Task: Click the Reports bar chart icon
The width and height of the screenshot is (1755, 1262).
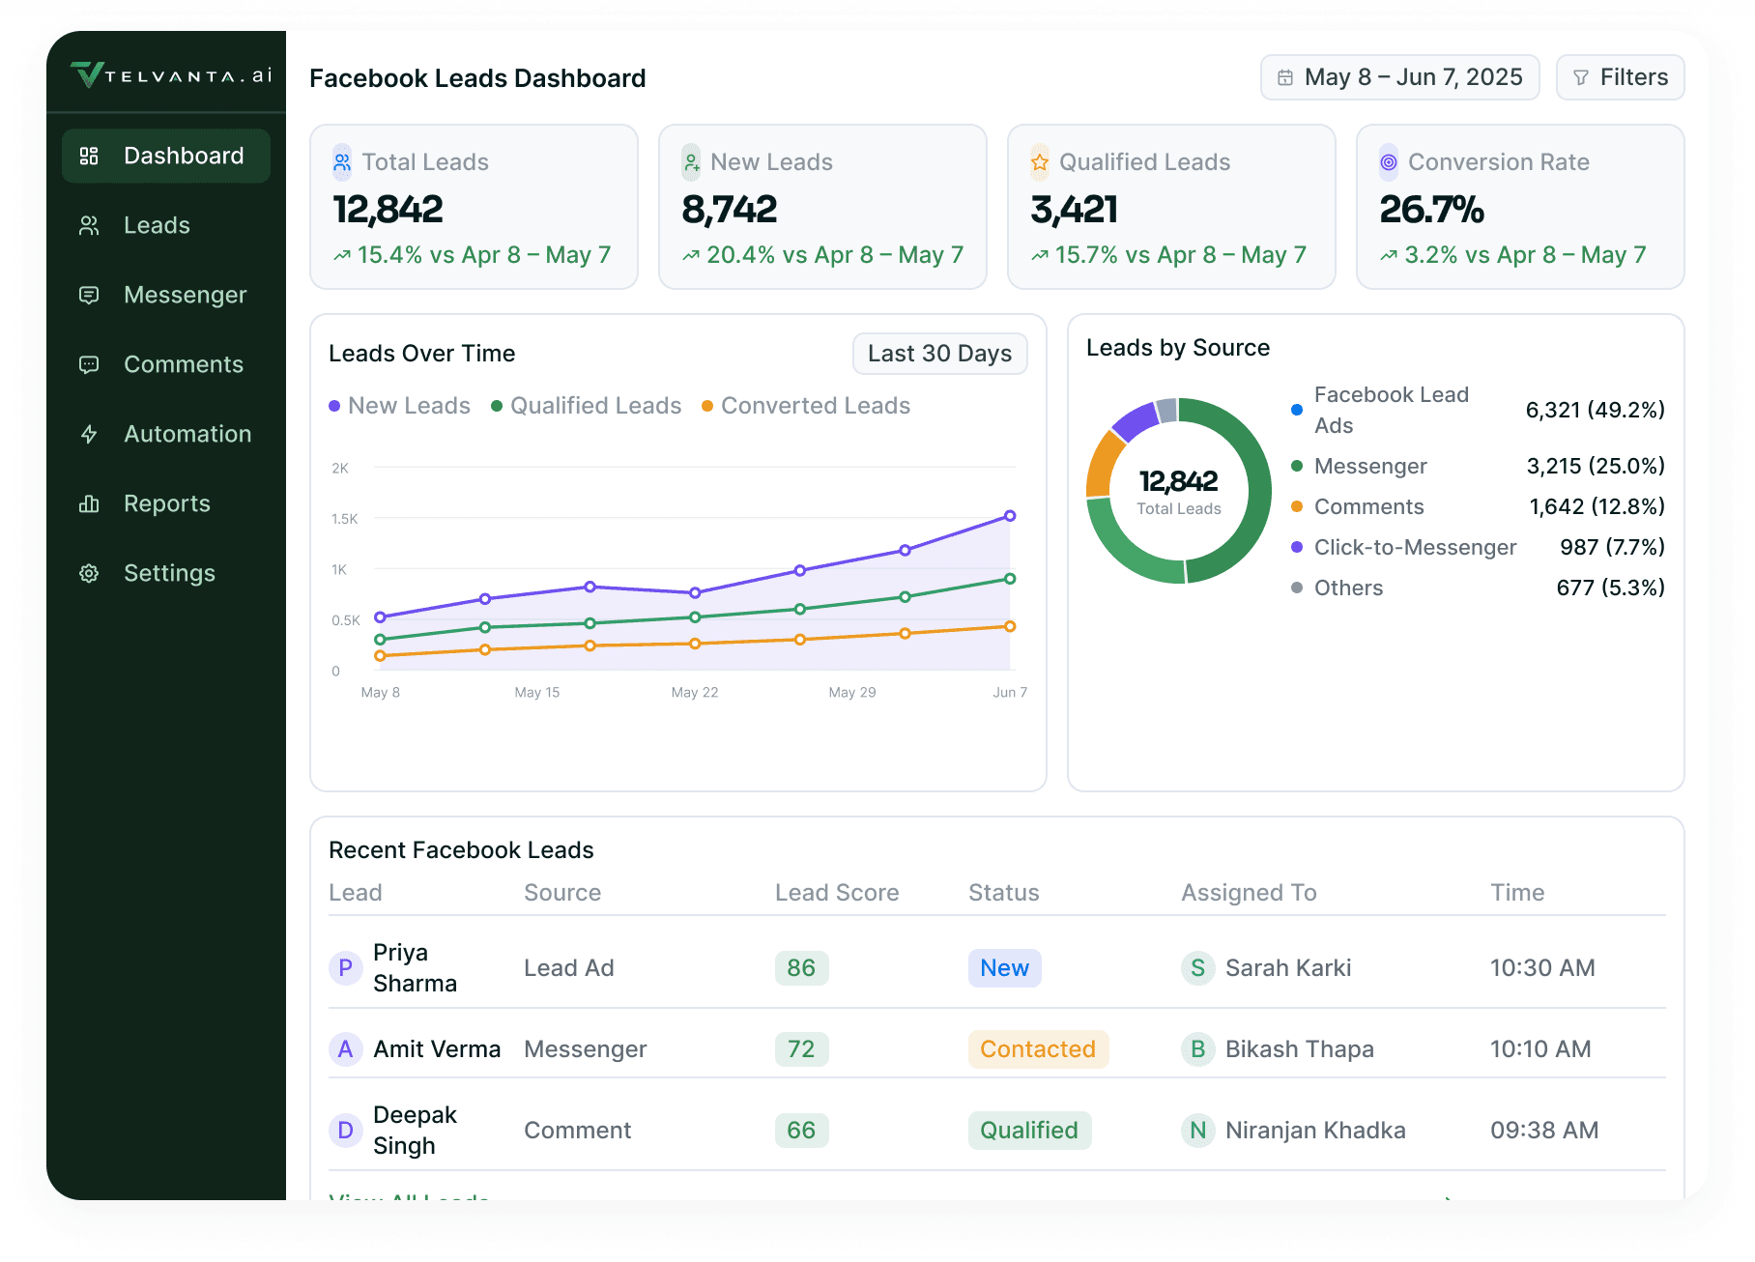Action: point(89,503)
